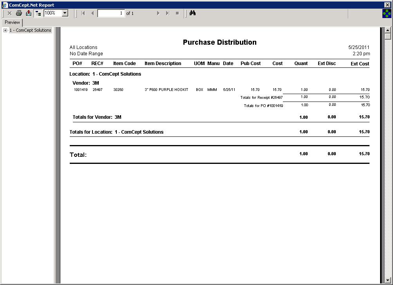Click the stop loading button

(x=177, y=13)
